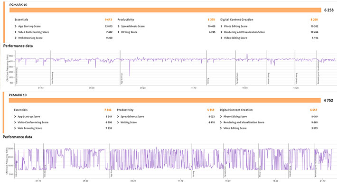Click Performance data heading under 6 258 result
Screen dimensions: 337x186
tap(18, 46)
